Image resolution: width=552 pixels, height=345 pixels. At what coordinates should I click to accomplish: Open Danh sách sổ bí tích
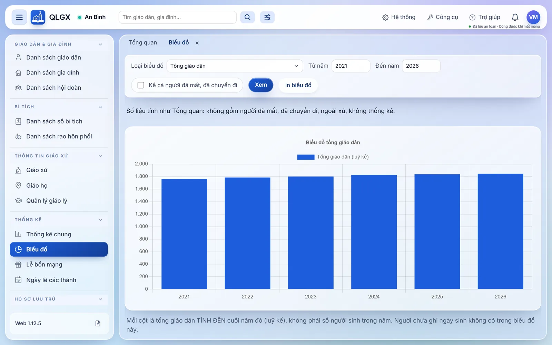click(x=59, y=121)
